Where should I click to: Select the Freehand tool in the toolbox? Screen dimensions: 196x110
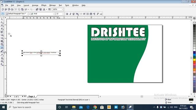coord(2,28)
